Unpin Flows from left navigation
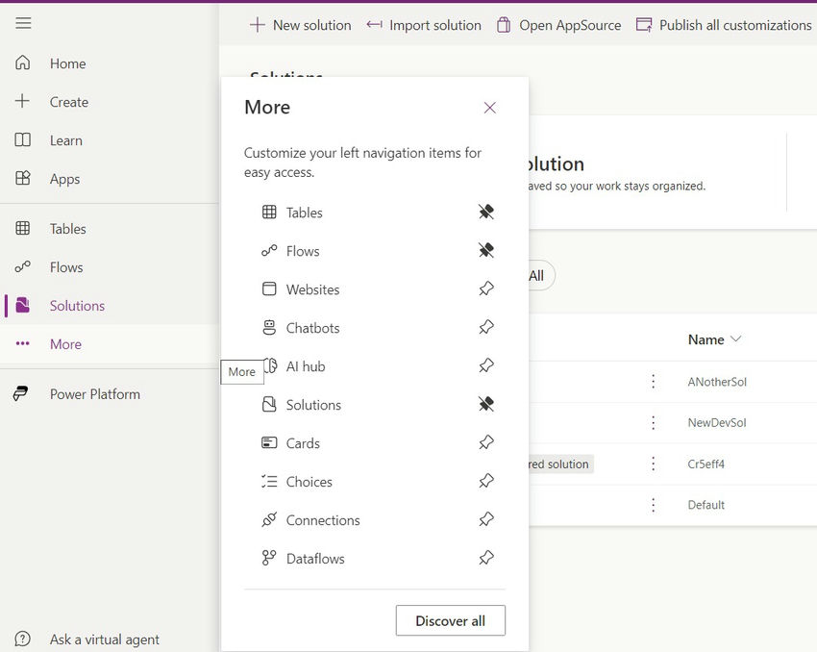This screenshot has width=817, height=652. click(486, 251)
